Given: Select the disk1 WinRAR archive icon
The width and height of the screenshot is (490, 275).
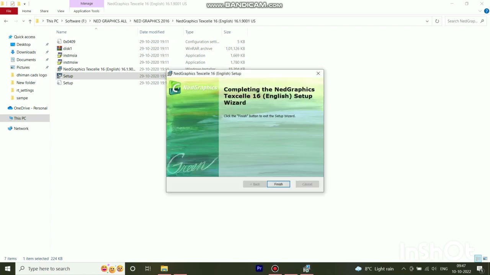Looking at the screenshot, I should point(59,49).
